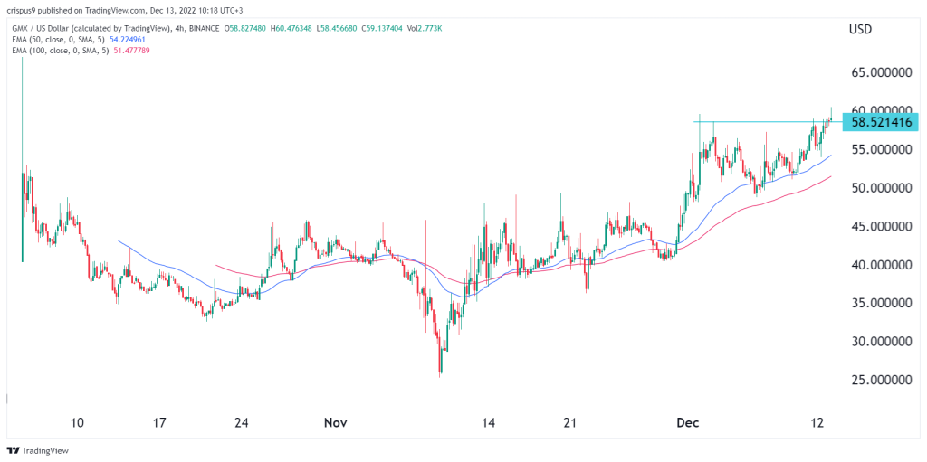Click the published-by crispus9 header text
Image resolution: width=927 pixels, height=462 pixels.
[126, 8]
